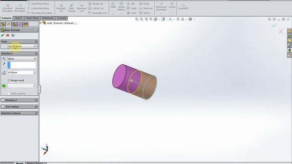Select the Linear Pattern tool

[x=121, y=7]
